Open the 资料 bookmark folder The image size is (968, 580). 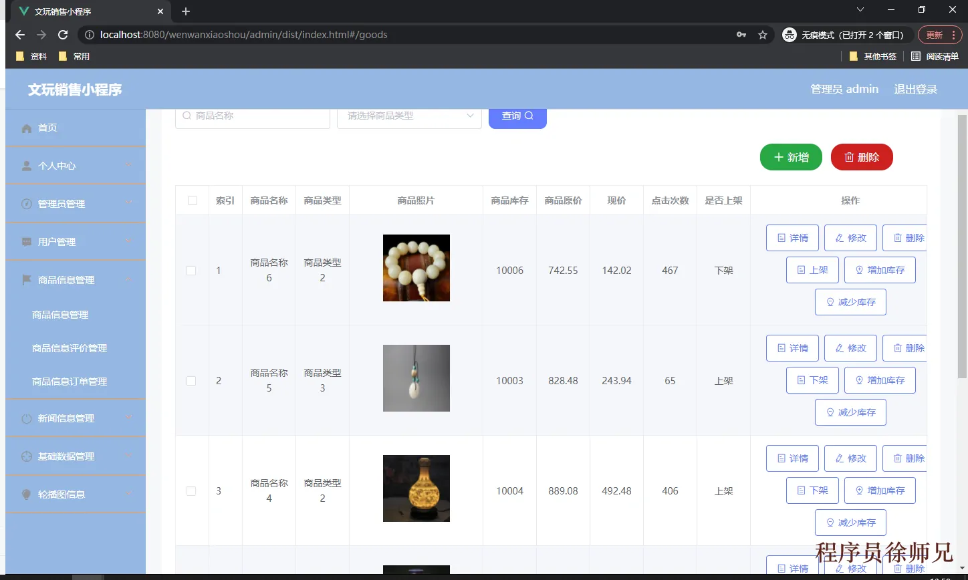pyautogui.click(x=31, y=57)
